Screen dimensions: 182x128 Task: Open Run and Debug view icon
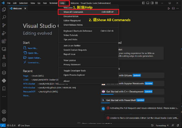click(4, 33)
